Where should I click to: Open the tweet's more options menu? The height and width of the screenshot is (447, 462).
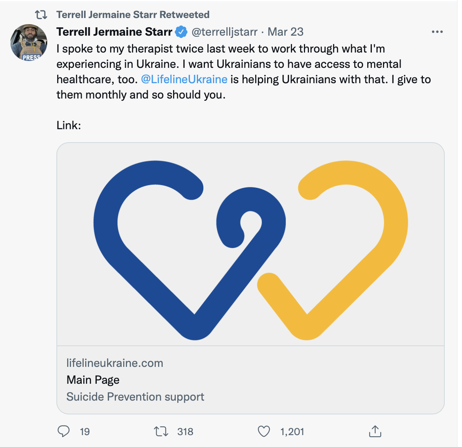click(x=437, y=32)
